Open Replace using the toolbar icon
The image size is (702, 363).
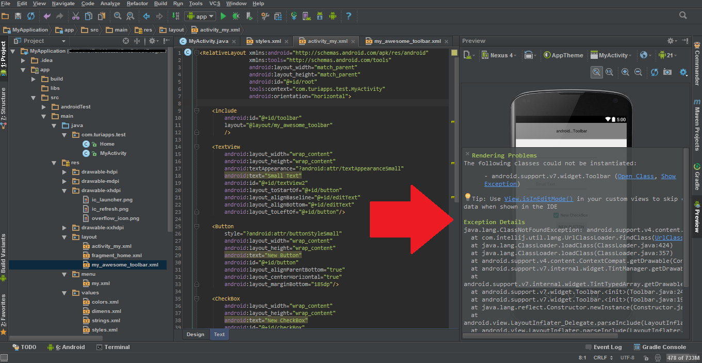[x=129, y=17]
